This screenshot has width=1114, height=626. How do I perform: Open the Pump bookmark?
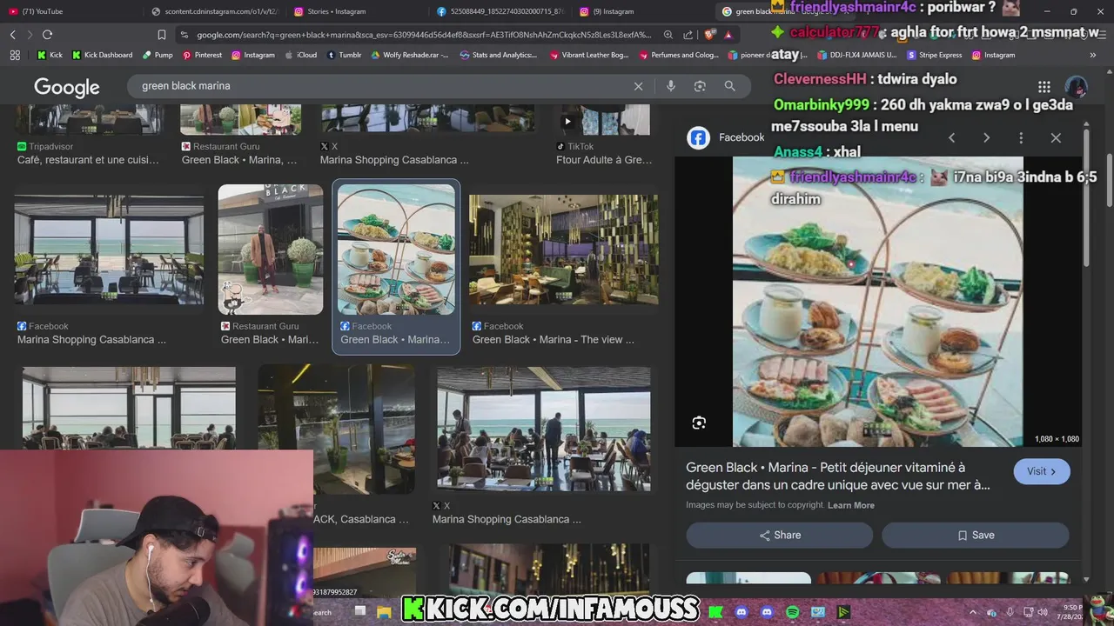tap(157, 55)
